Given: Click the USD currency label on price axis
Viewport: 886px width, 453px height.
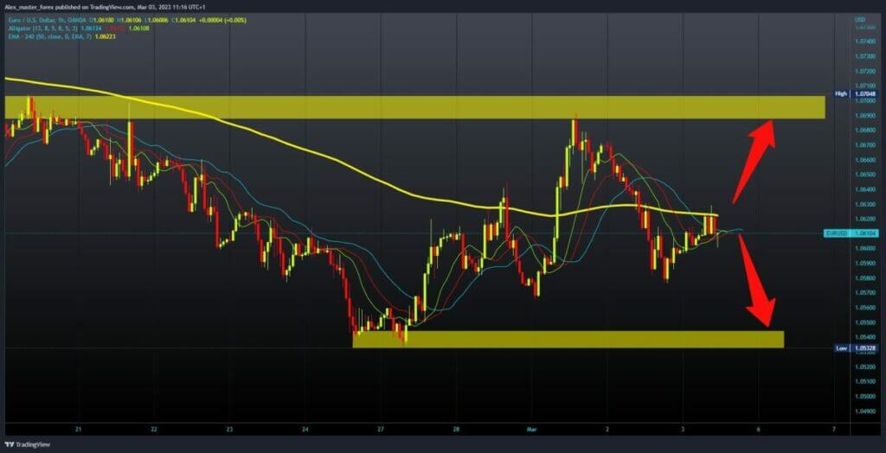Looking at the screenshot, I should 860,19.
